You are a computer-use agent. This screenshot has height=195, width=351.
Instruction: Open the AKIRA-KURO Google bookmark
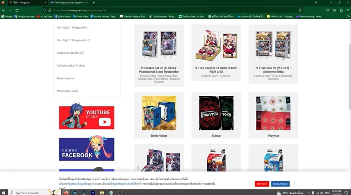(x=280, y=16)
